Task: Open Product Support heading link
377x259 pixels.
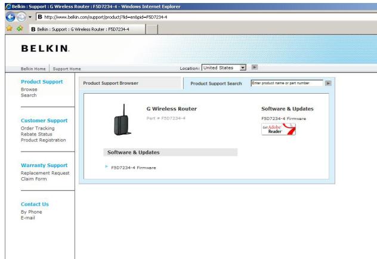Action: point(42,82)
